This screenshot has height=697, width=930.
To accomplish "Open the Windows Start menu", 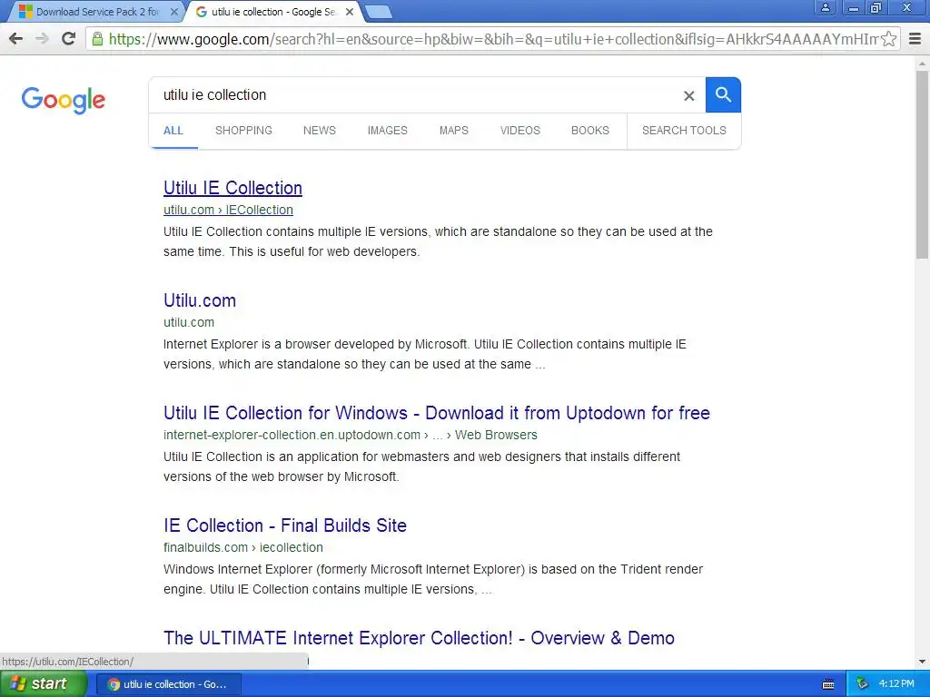I will pos(43,684).
